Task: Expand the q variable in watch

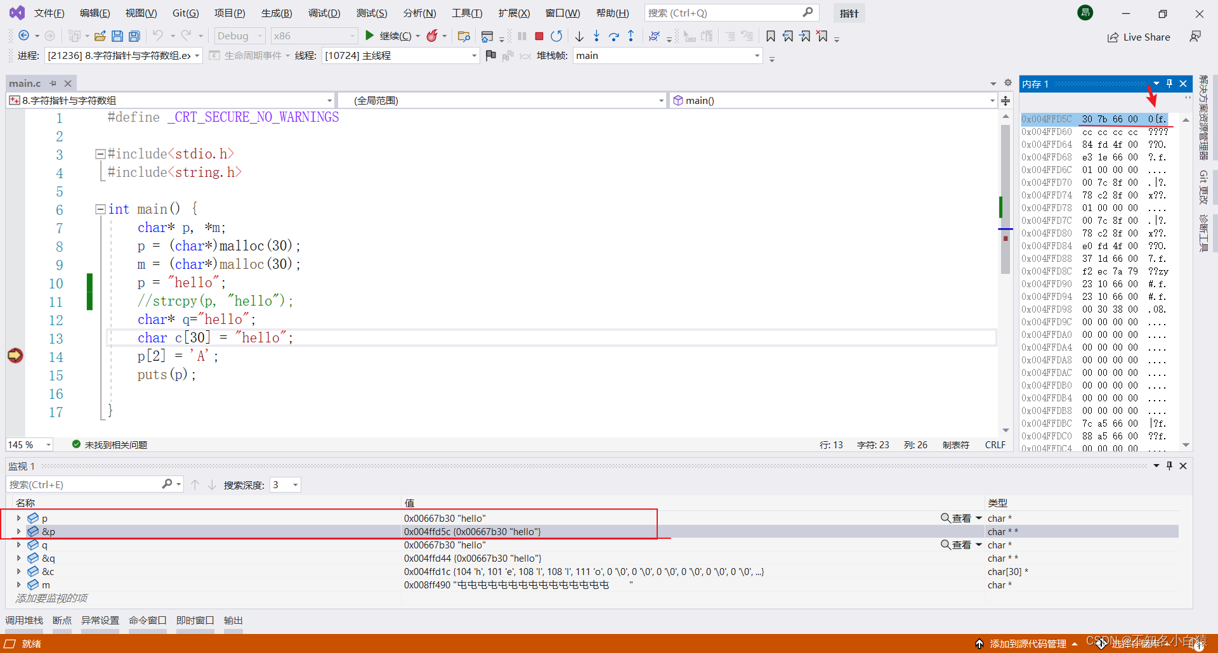Action: (x=19, y=545)
